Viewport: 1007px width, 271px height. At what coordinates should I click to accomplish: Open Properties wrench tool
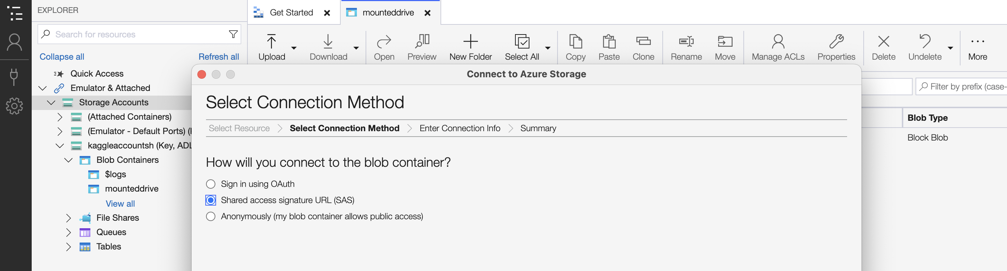(x=836, y=47)
